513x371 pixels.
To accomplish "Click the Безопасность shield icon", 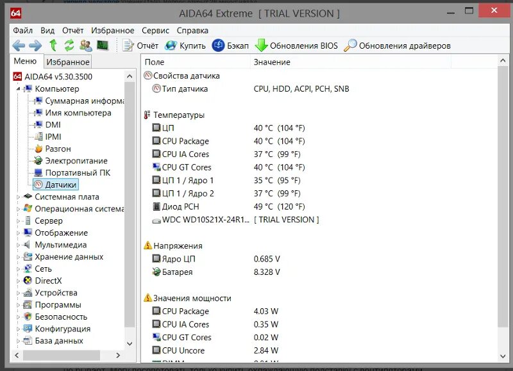I will [x=28, y=317].
